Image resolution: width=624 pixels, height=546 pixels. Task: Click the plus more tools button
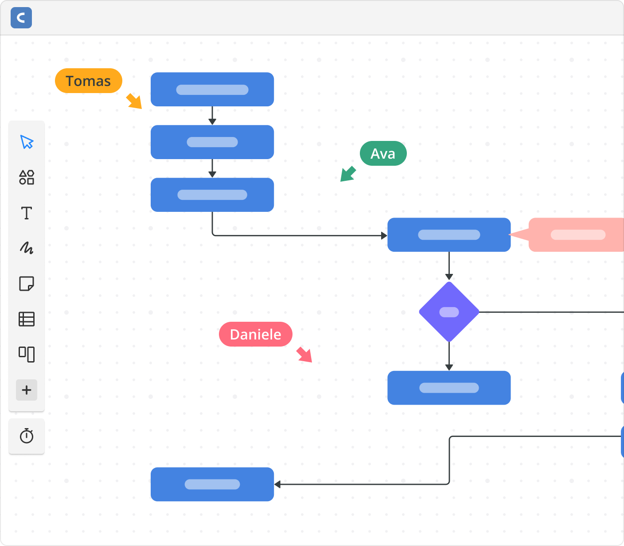coord(27,390)
